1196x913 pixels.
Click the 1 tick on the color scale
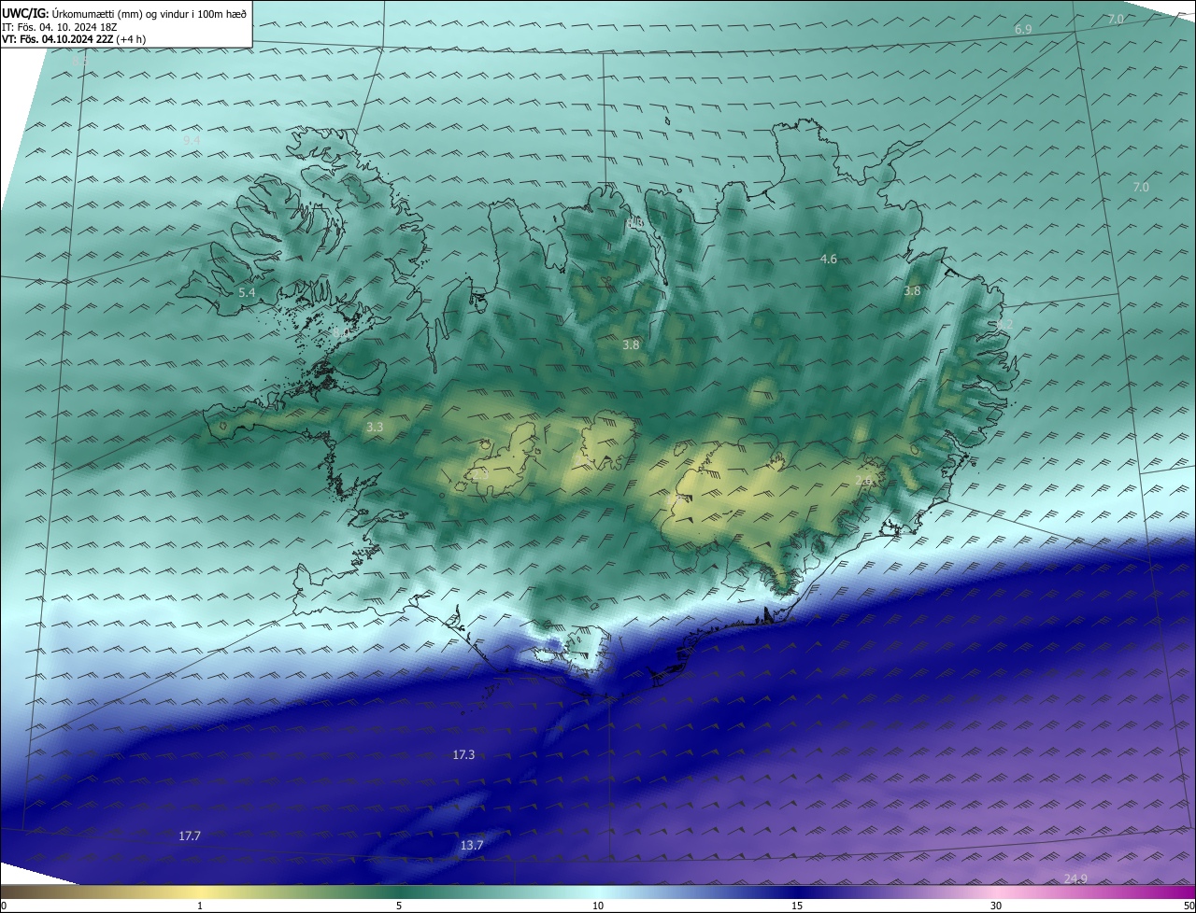pyautogui.click(x=200, y=906)
